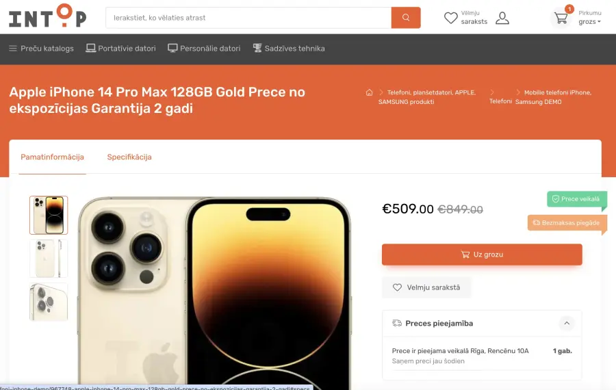This screenshot has height=390, width=616.
Task: Click the orange search magnifier button
Action: coord(405,18)
